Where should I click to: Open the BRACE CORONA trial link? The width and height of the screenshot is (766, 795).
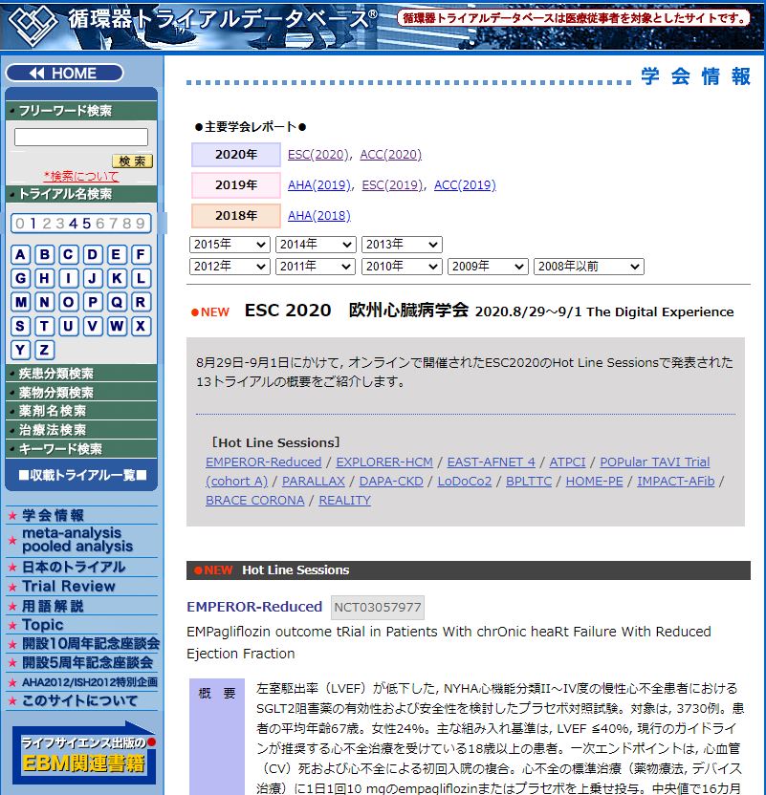click(255, 501)
